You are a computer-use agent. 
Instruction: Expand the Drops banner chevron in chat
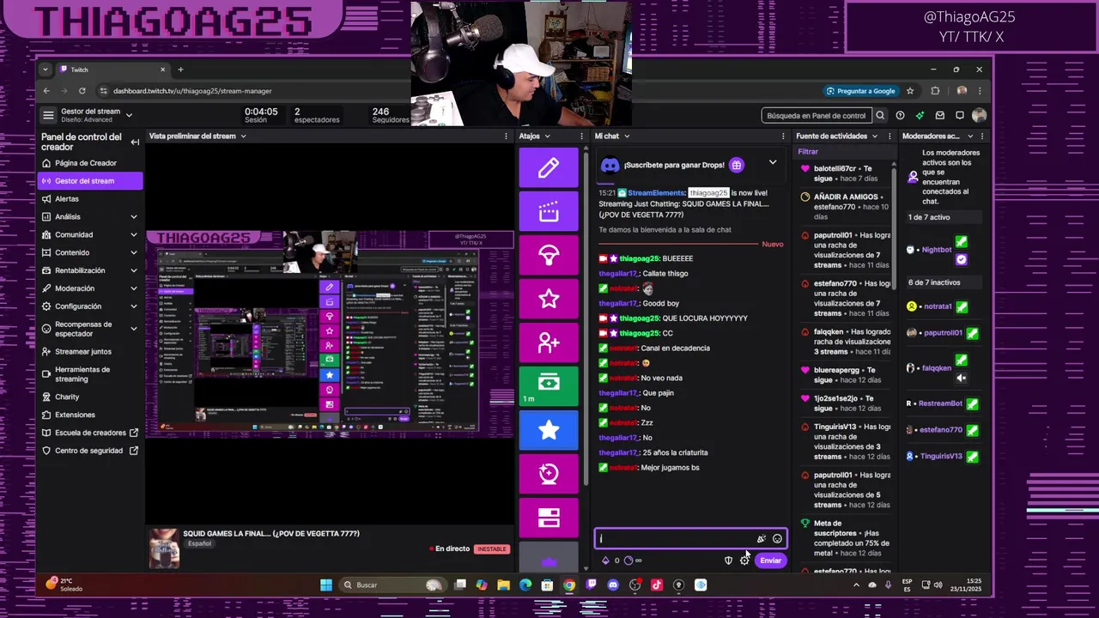(773, 162)
